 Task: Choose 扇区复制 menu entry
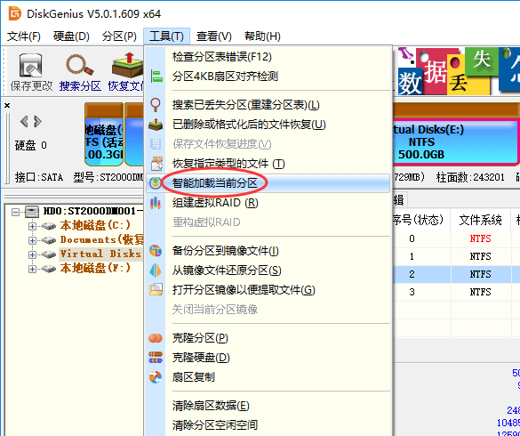(x=268, y=377)
